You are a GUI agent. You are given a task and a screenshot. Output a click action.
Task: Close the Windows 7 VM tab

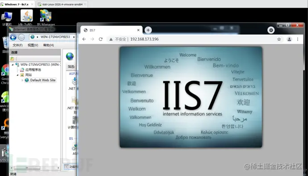coord(32,4)
